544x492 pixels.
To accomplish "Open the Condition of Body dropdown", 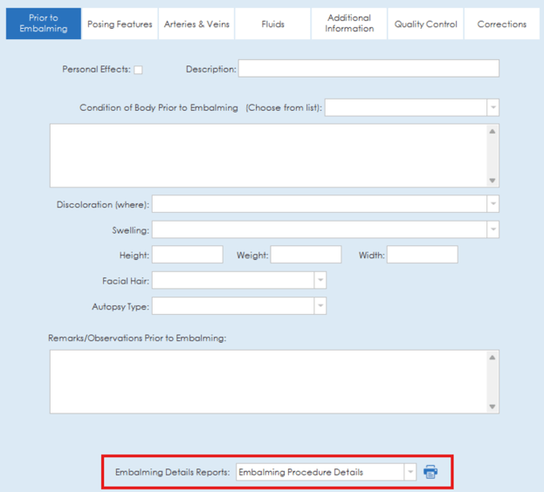I will [x=493, y=107].
